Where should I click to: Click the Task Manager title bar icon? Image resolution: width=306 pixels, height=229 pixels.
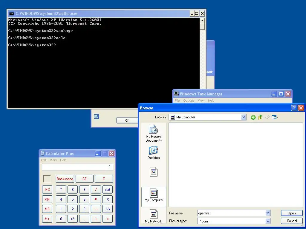point(176,94)
